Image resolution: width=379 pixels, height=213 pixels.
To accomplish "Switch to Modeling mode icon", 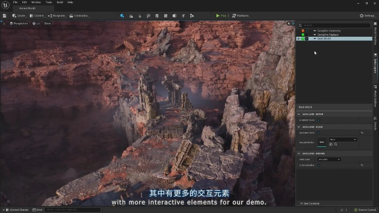I will point(157,15).
